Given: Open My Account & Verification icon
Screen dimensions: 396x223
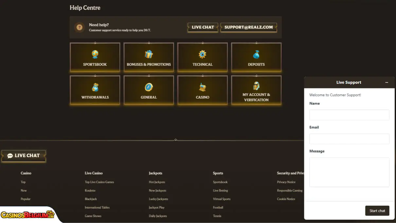Looking at the screenshot, I should point(256,86).
